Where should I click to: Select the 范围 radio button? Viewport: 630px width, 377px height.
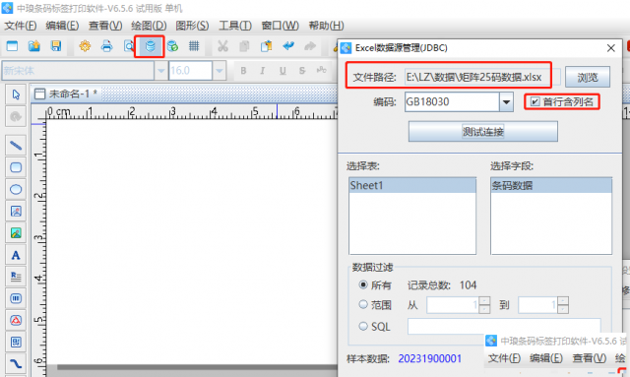[x=363, y=305]
